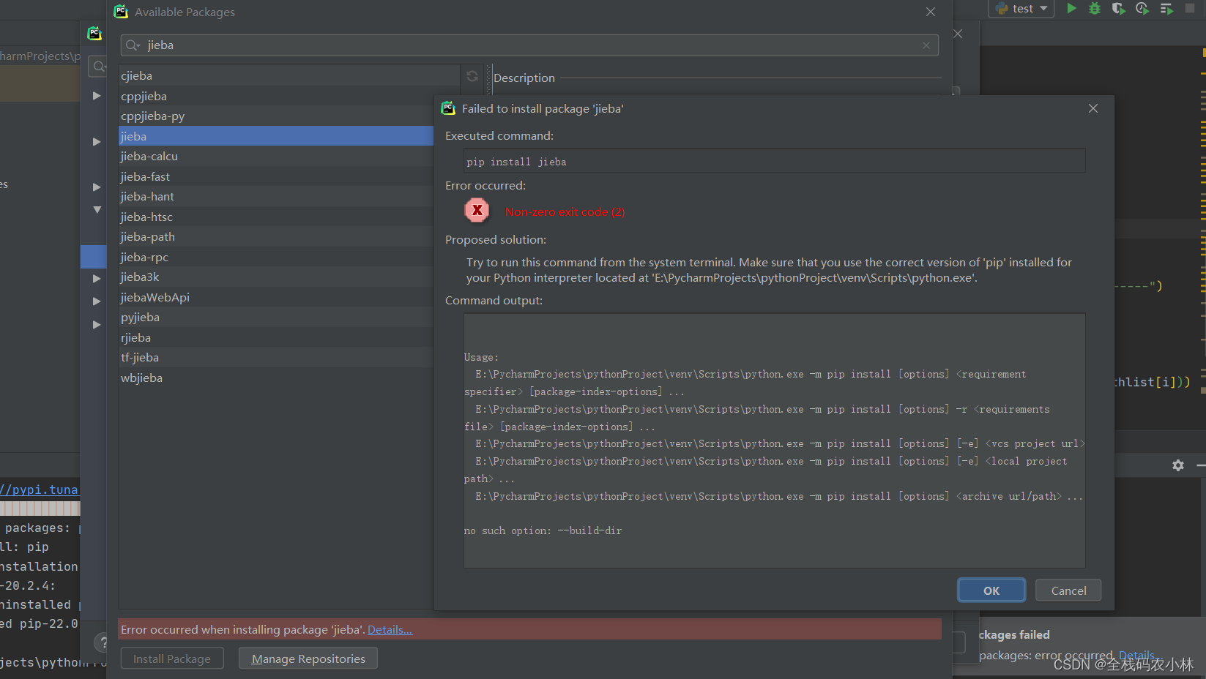Click the stop button in main toolbar
1206x679 pixels.
point(1190,9)
